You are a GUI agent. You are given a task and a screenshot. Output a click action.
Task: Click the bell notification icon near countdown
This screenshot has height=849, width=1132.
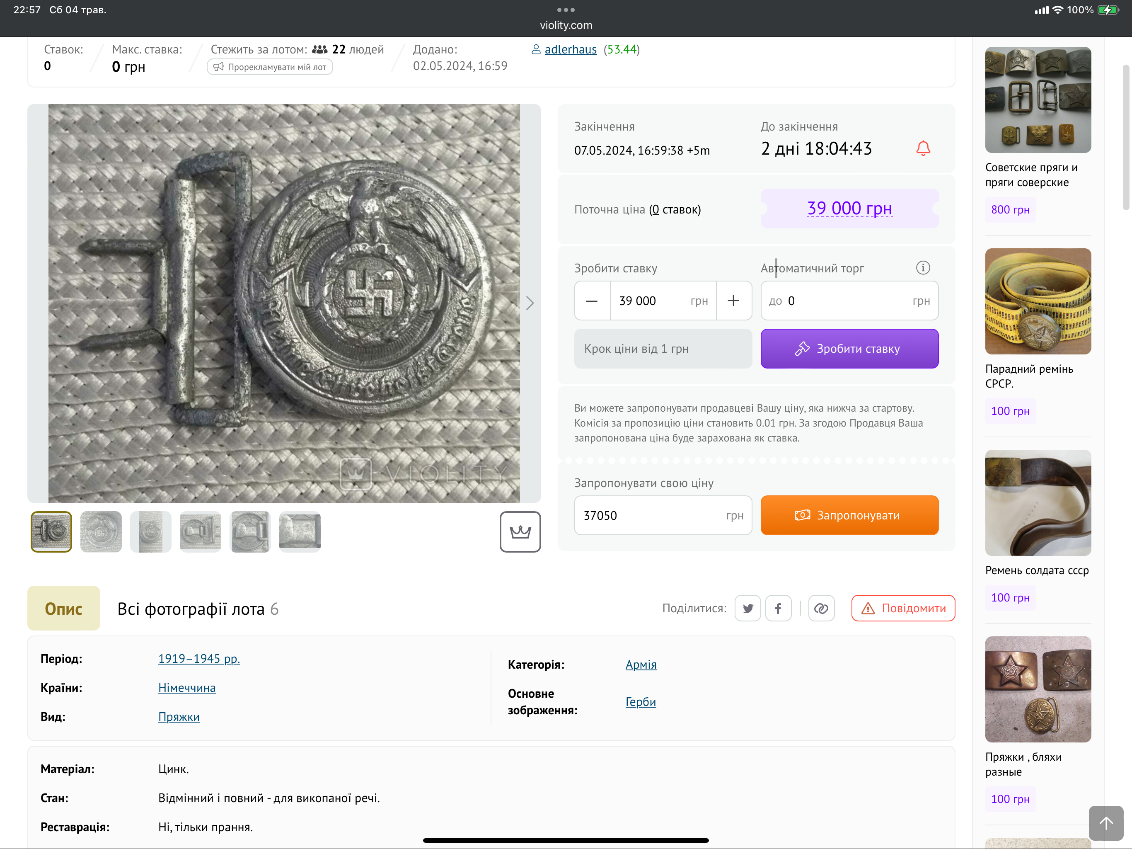click(923, 148)
